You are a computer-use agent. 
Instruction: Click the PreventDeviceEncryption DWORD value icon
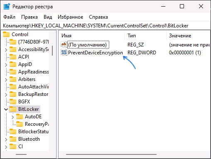point(64,53)
